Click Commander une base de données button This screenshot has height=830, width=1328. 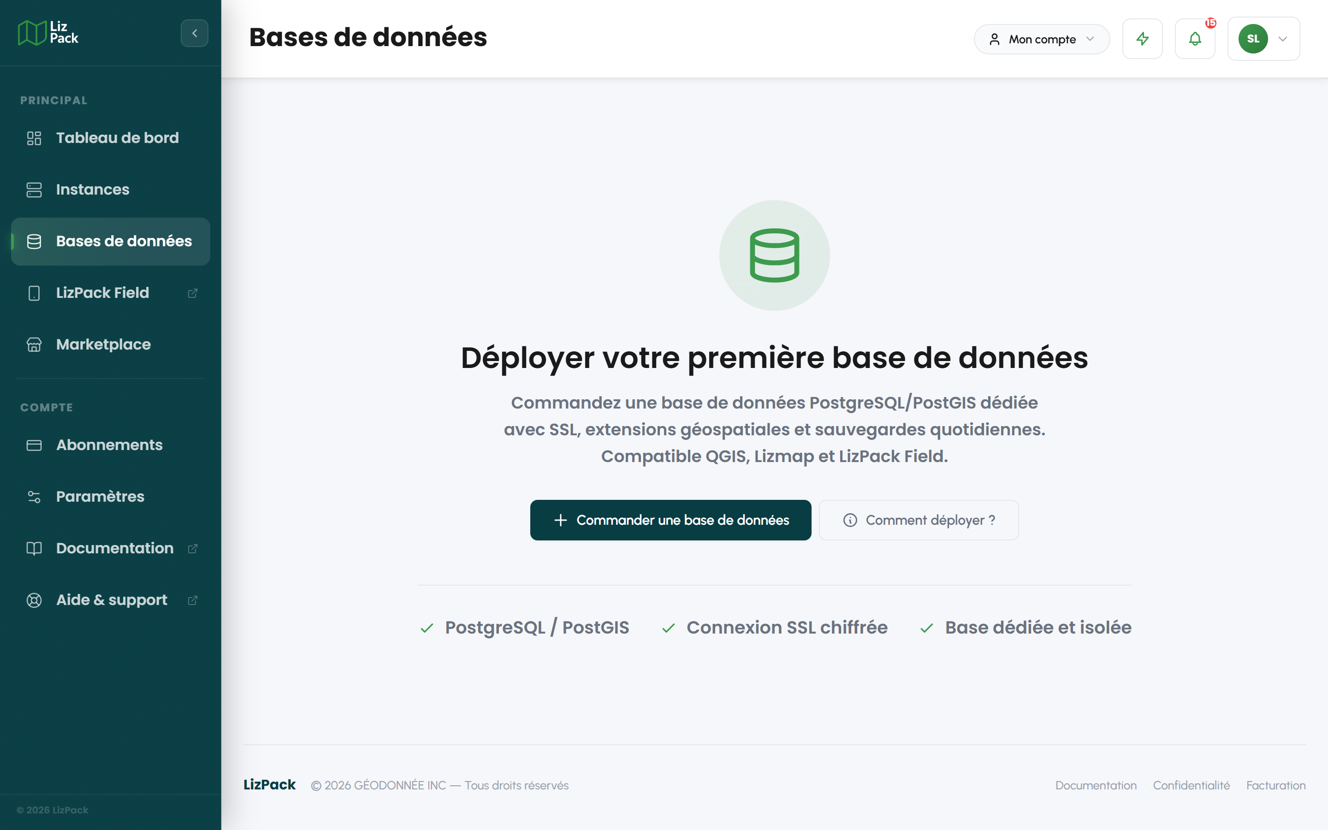670,520
